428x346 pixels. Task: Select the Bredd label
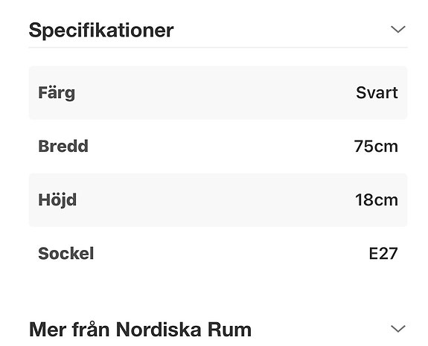63,146
